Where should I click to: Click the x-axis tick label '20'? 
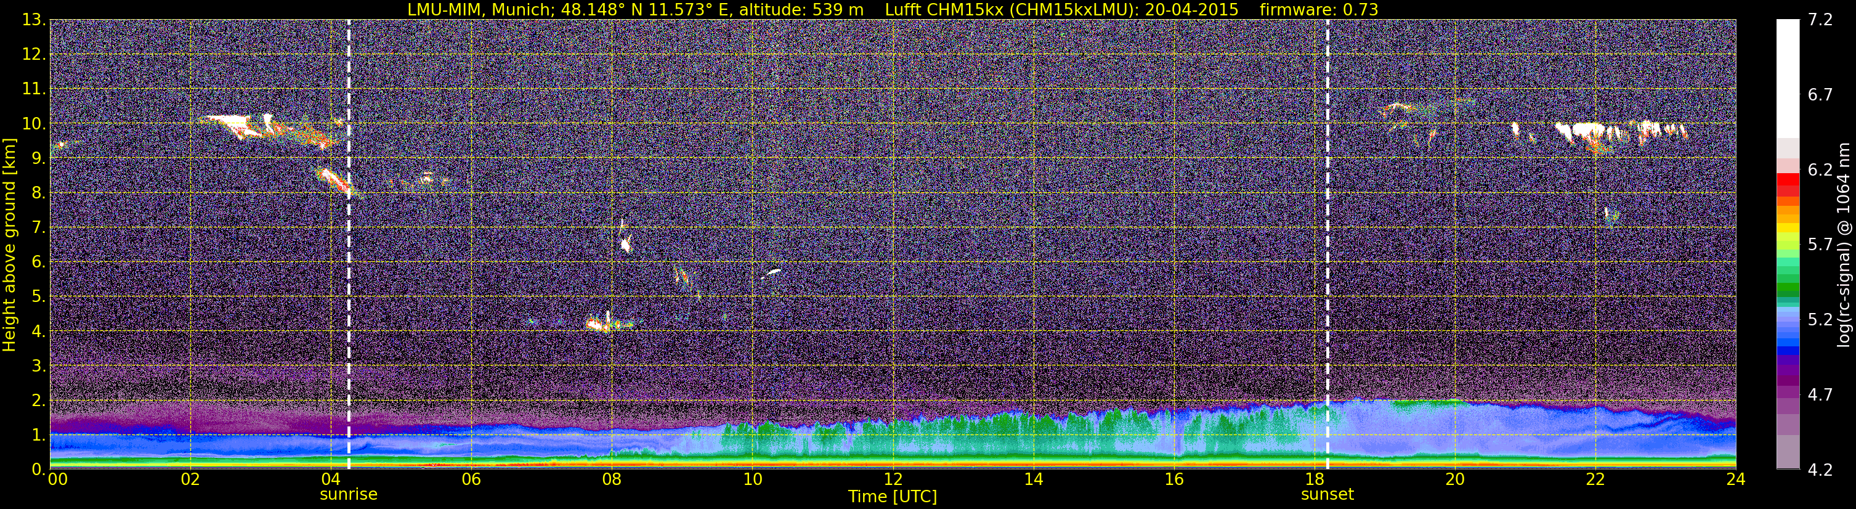click(x=1455, y=479)
